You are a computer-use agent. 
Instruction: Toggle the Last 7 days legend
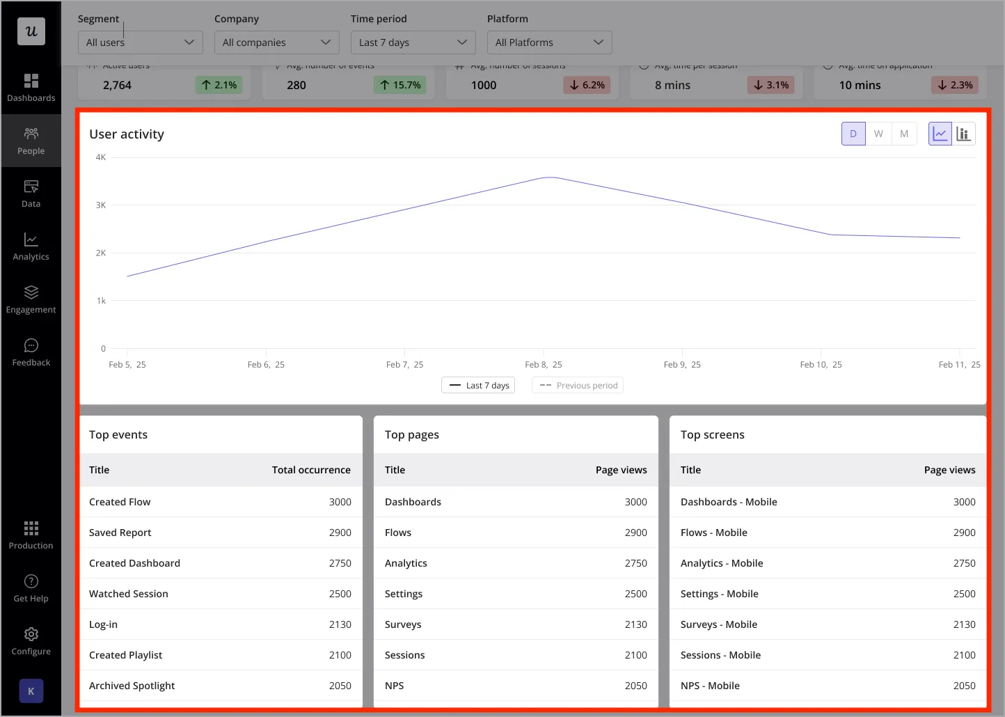click(x=478, y=385)
